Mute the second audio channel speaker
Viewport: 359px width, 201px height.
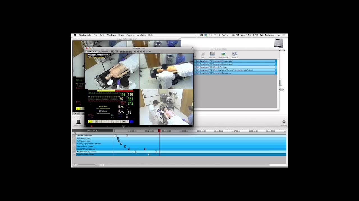pos(137,51)
